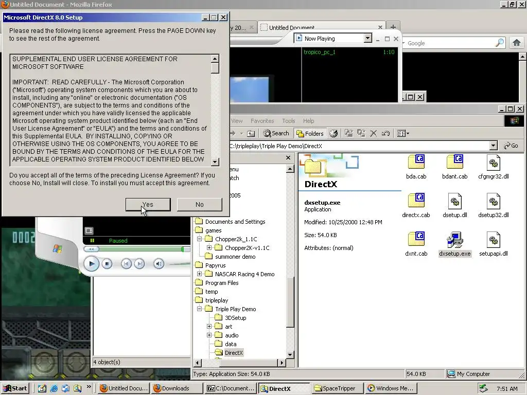Select the 3DSetup folder in tree
The height and width of the screenshot is (395, 527).
(235, 318)
